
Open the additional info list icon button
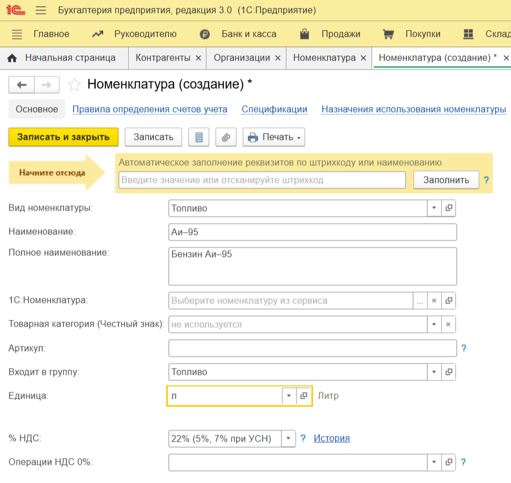pyautogui.click(x=199, y=137)
